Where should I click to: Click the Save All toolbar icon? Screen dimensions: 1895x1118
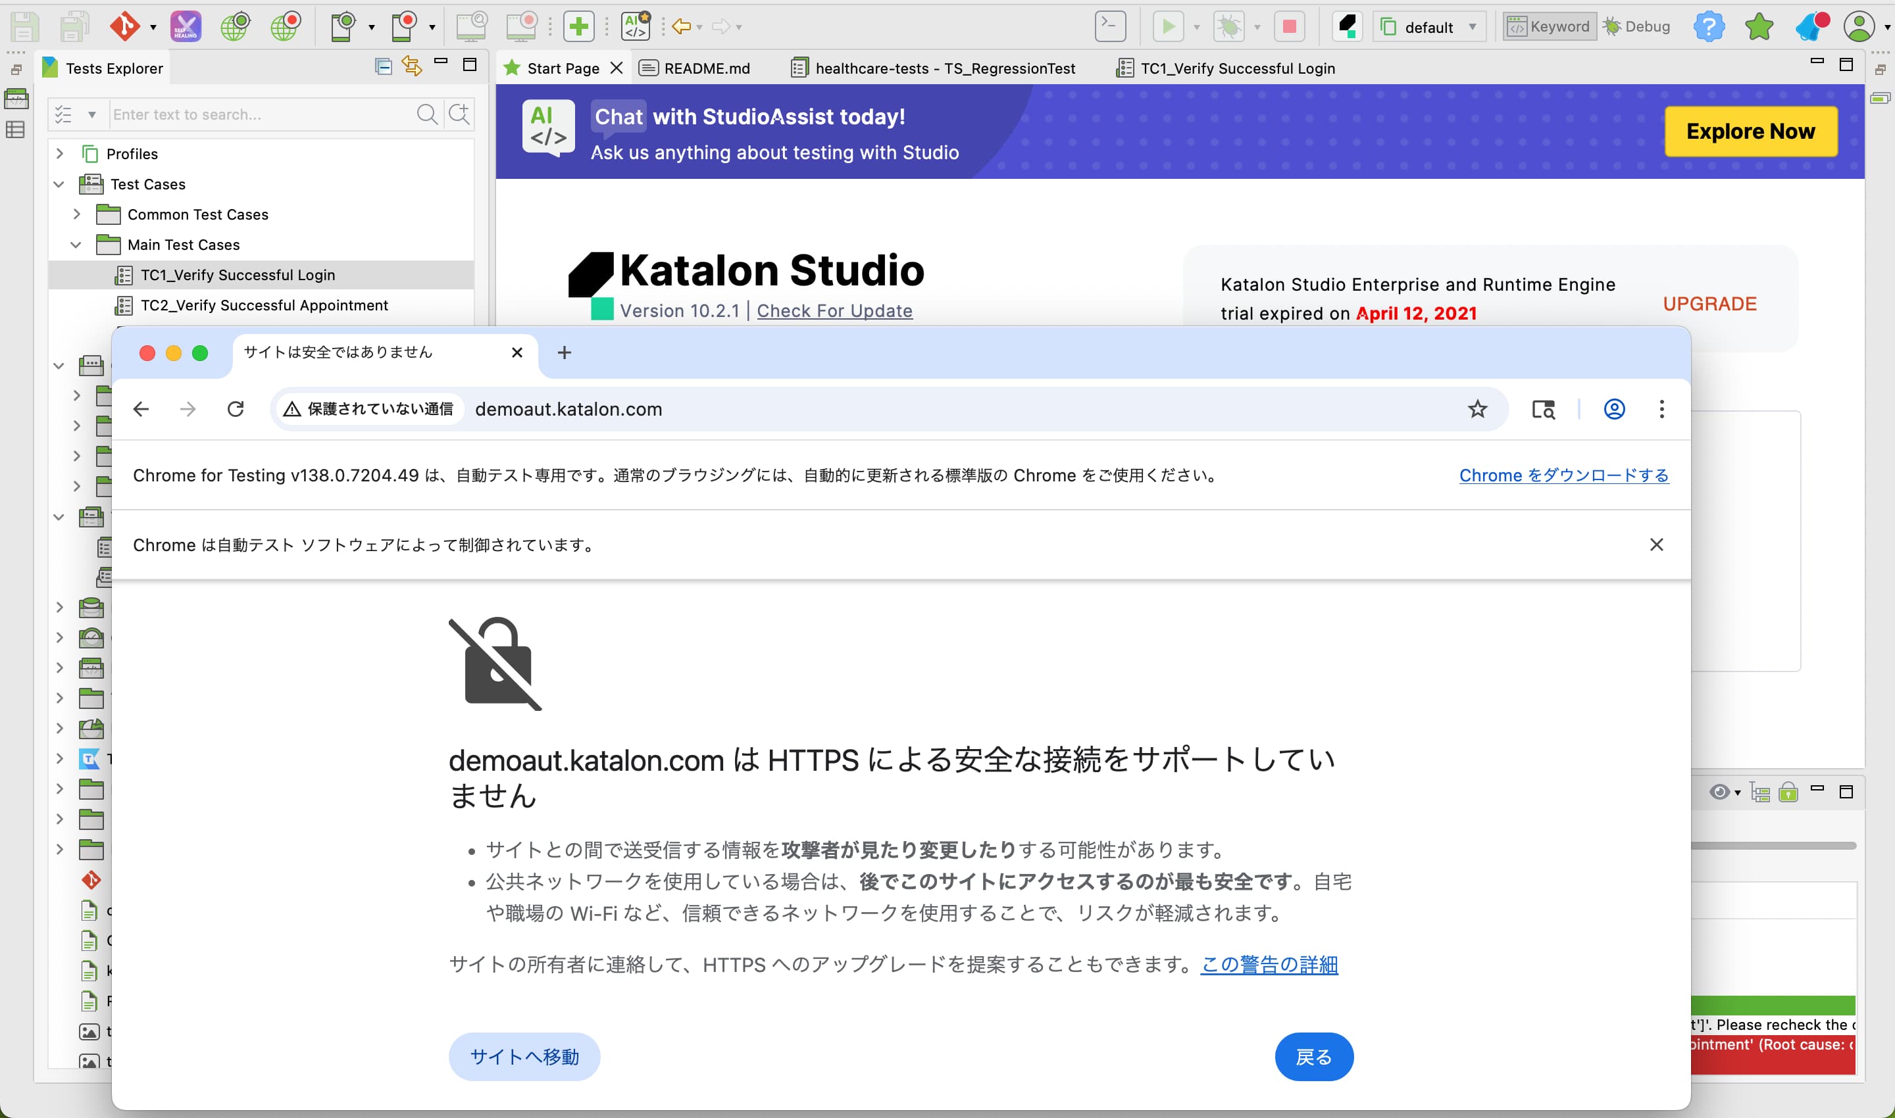[x=74, y=26]
